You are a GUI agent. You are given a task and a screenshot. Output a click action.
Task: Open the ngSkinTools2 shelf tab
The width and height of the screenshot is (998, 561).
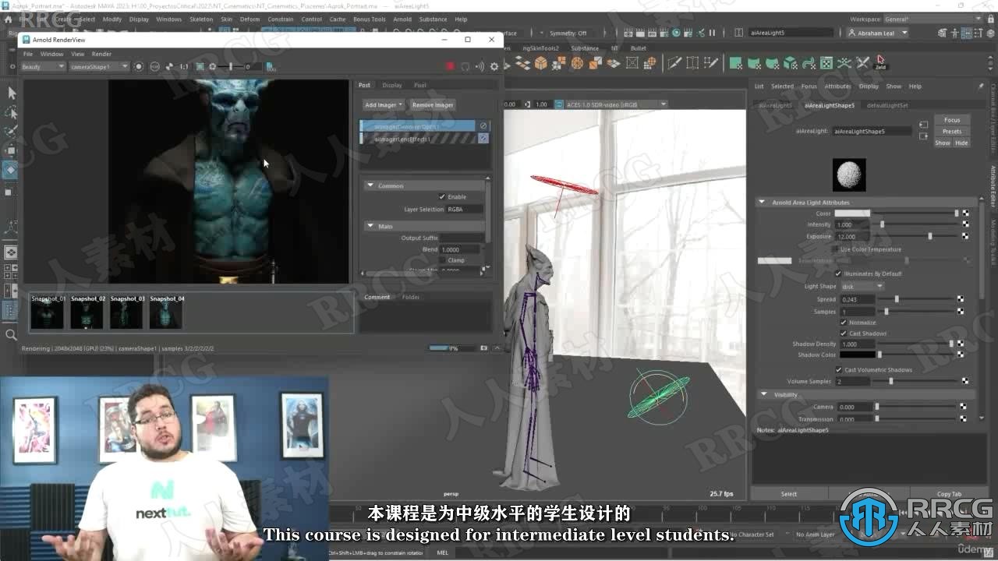(x=540, y=48)
